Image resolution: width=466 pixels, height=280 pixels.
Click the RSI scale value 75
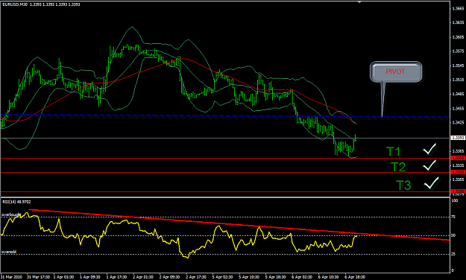453,217
